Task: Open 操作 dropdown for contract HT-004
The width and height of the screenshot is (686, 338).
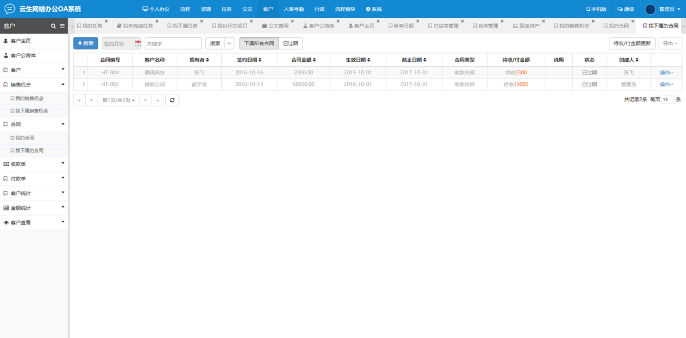Action: [x=666, y=73]
